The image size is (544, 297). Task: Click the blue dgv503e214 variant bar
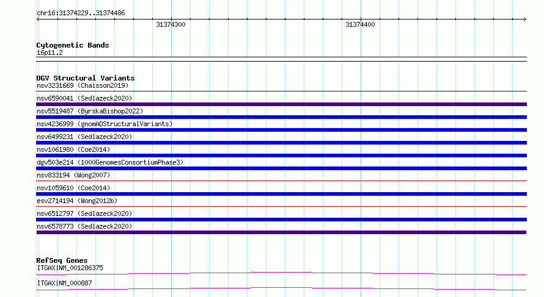(x=281, y=168)
